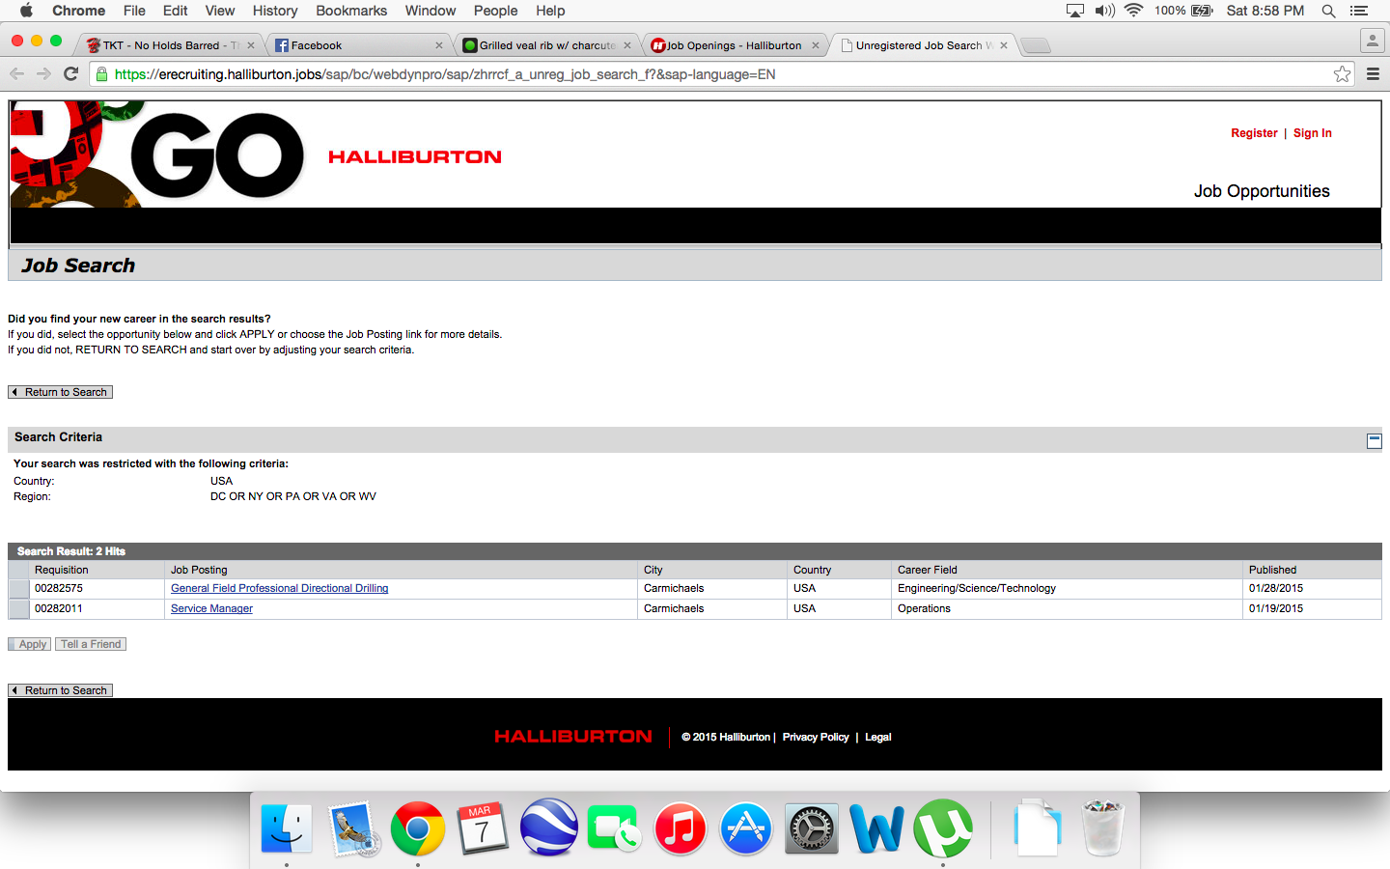
Task: Open Spotlight search magnifier
Action: 1328,11
